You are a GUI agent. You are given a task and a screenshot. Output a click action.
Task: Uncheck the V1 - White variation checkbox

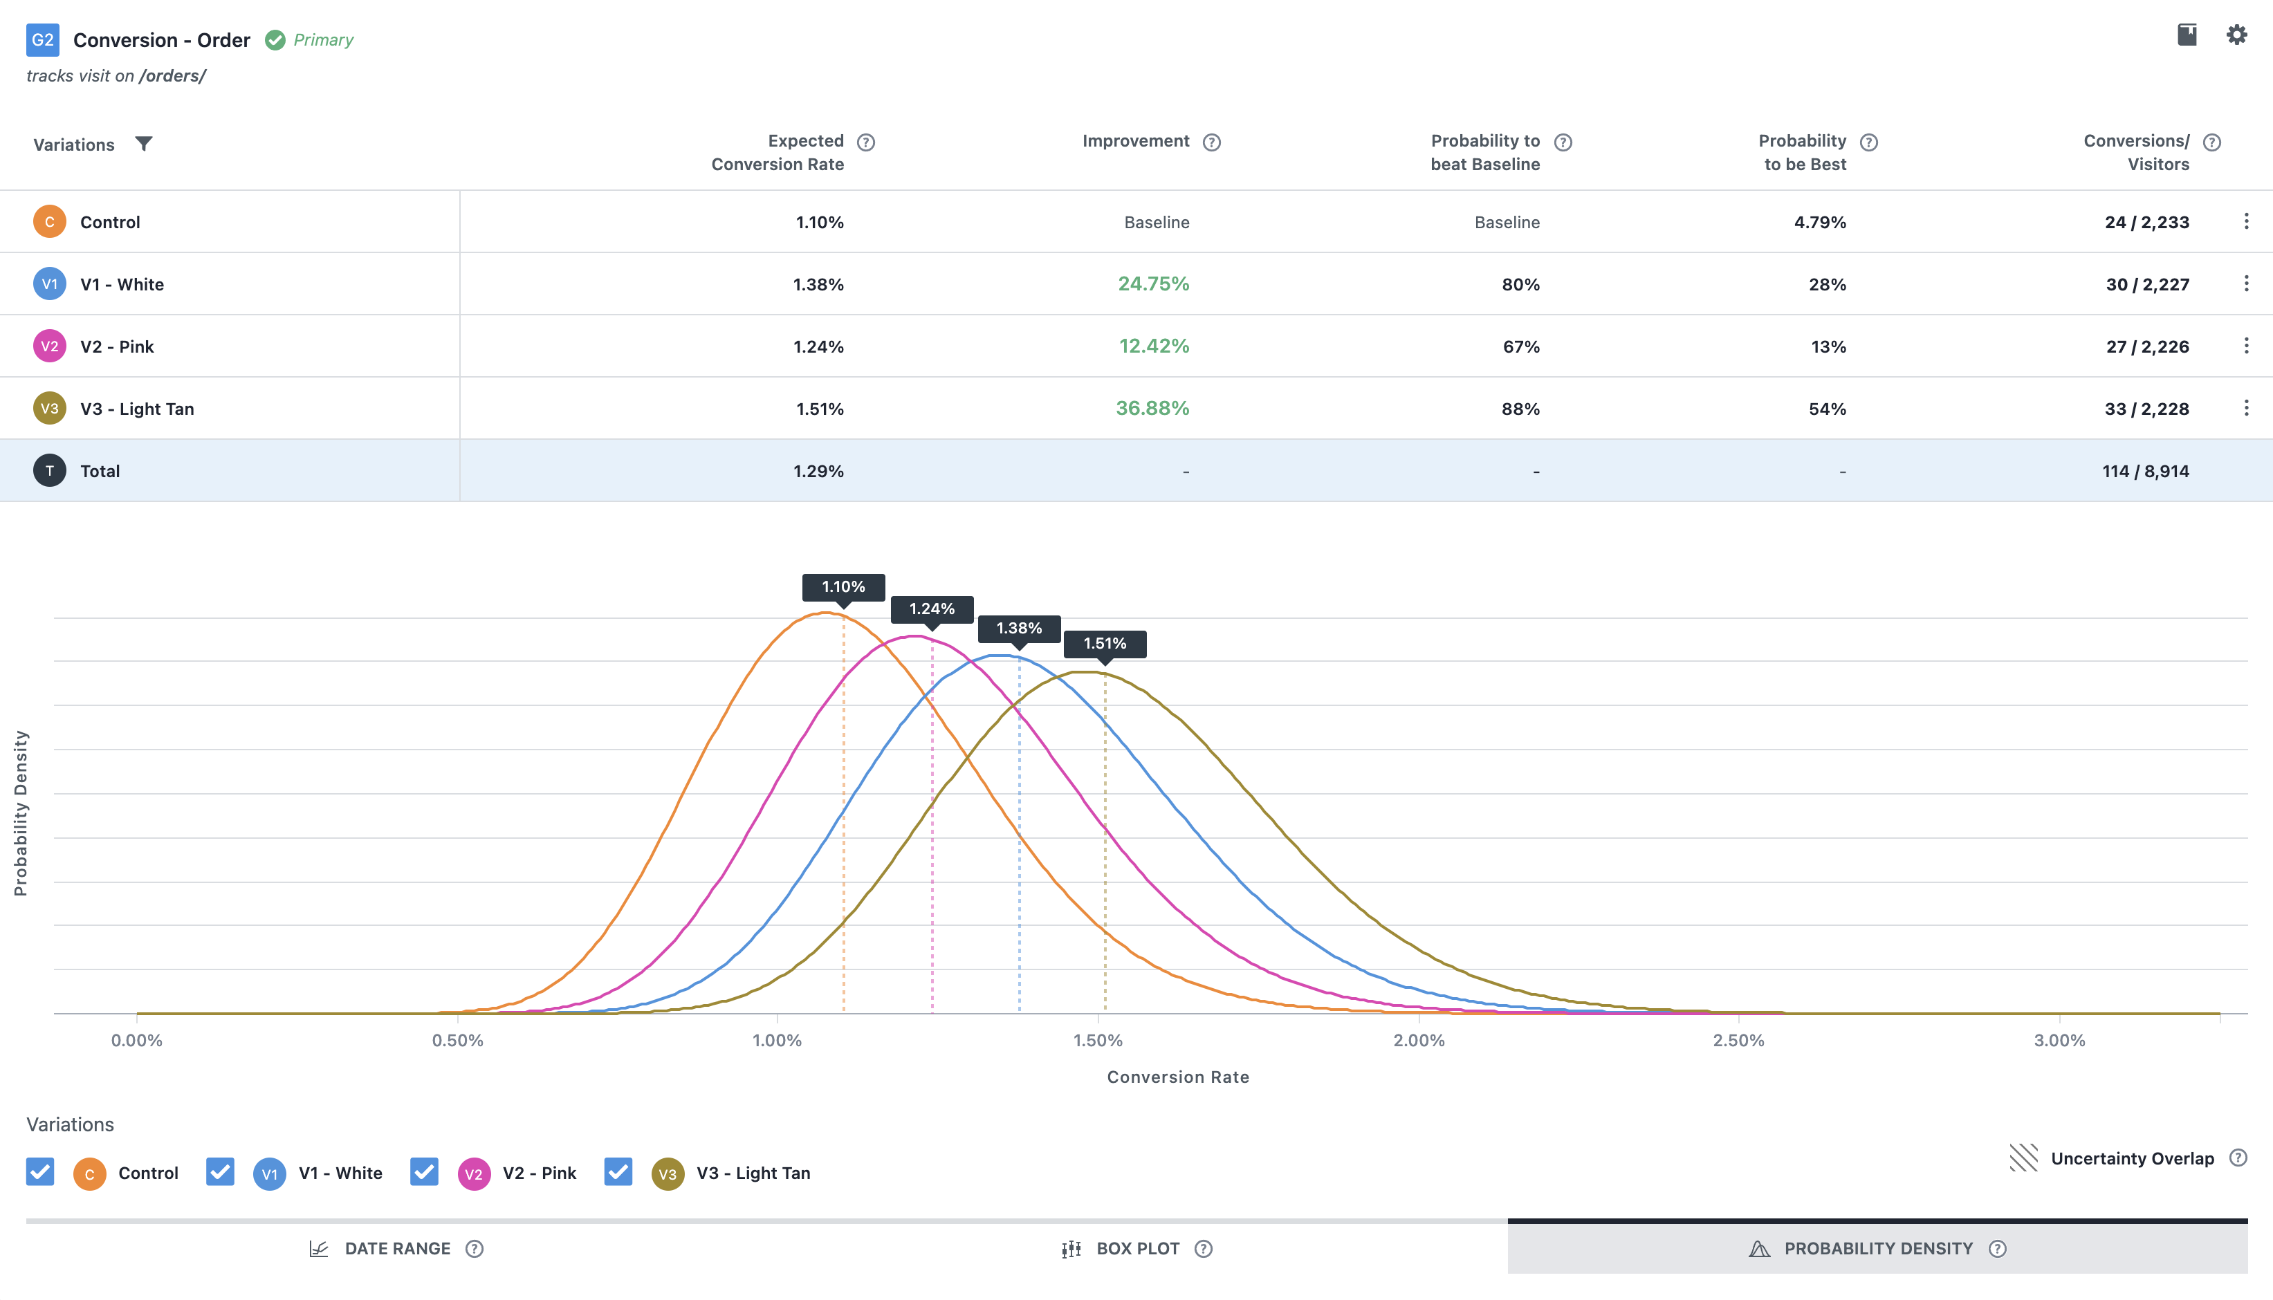[220, 1171]
